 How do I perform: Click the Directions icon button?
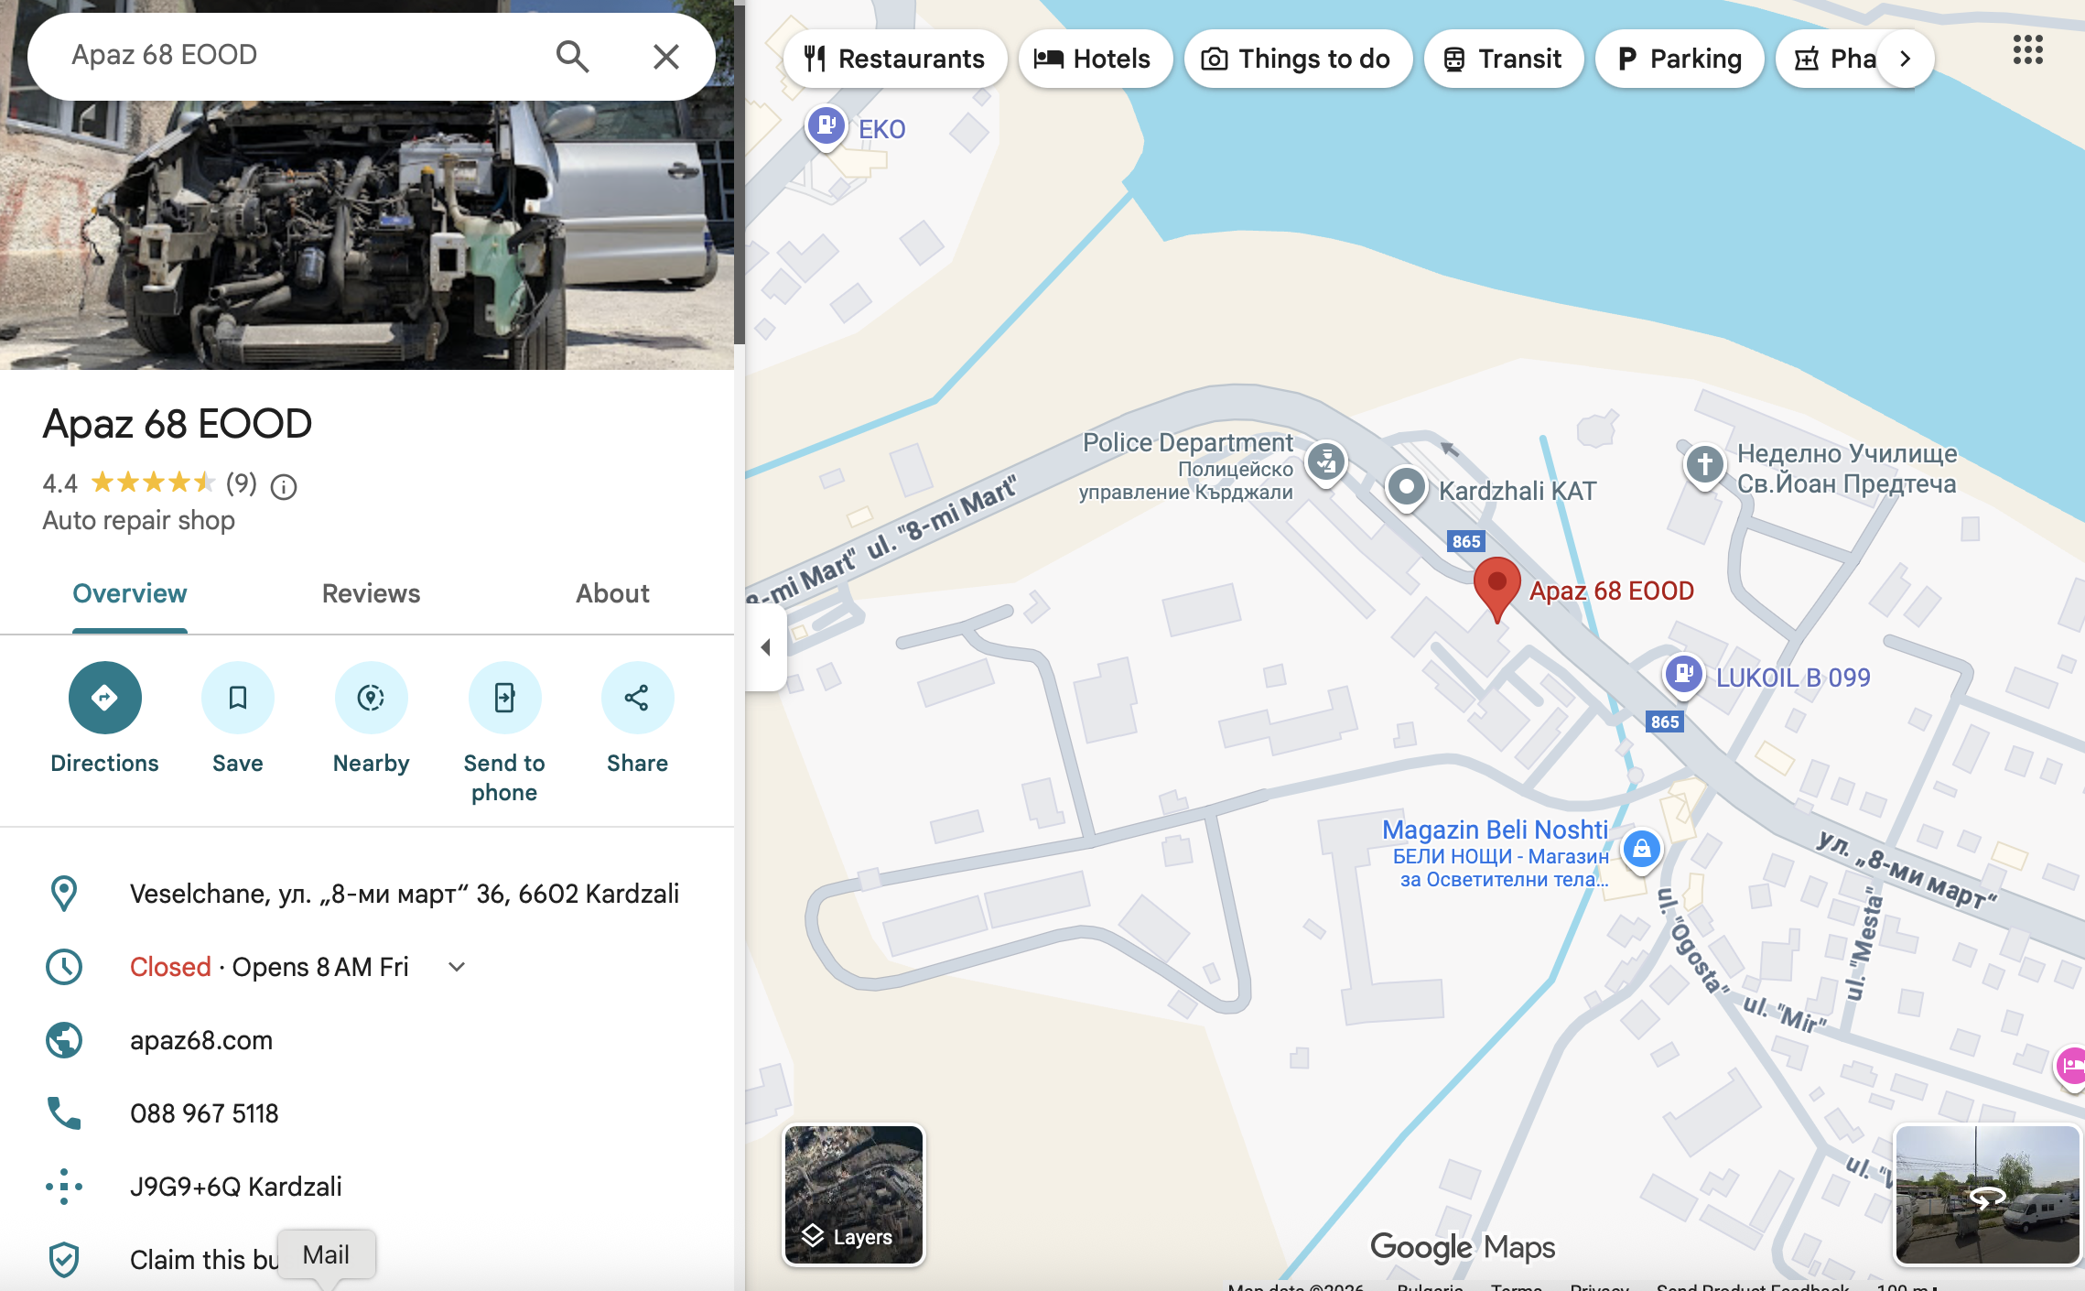pyautogui.click(x=104, y=698)
